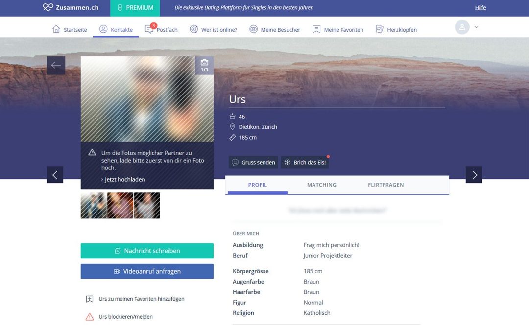Click Urs zu meinen Favoriten hinzufügen
This screenshot has height=333, width=529.
pyautogui.click(x=142, y=299)
